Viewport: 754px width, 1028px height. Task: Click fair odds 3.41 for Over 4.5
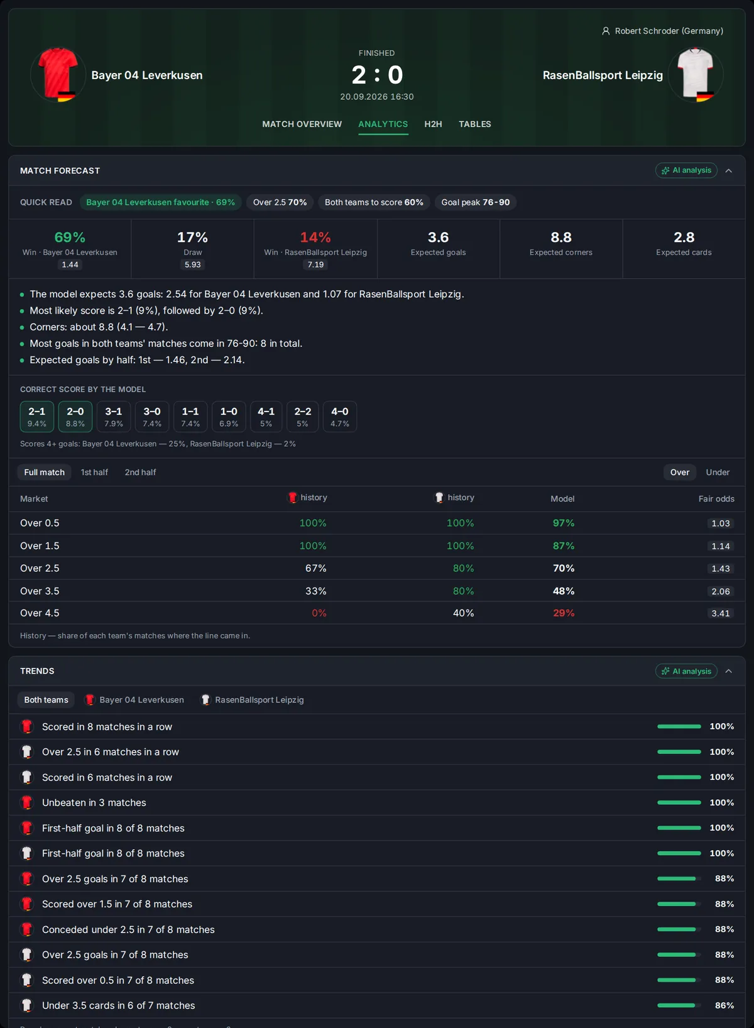pos(721,613)
